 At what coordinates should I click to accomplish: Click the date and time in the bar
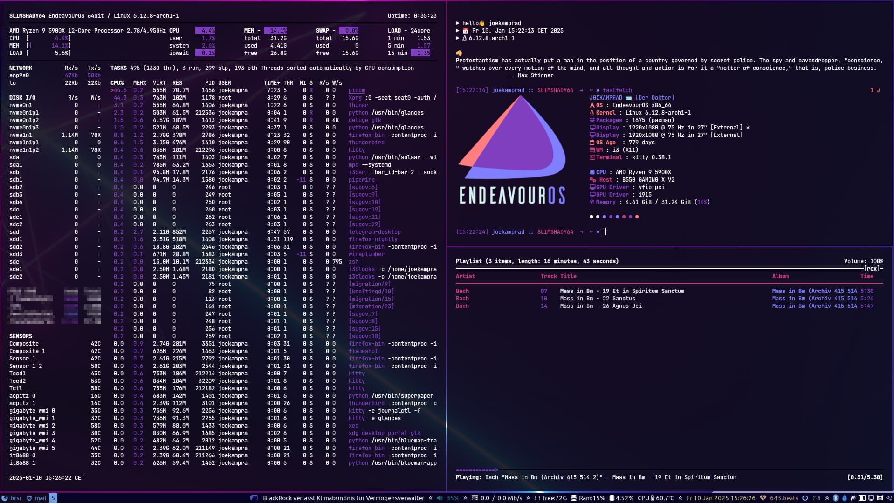click(x=721, y=498)
